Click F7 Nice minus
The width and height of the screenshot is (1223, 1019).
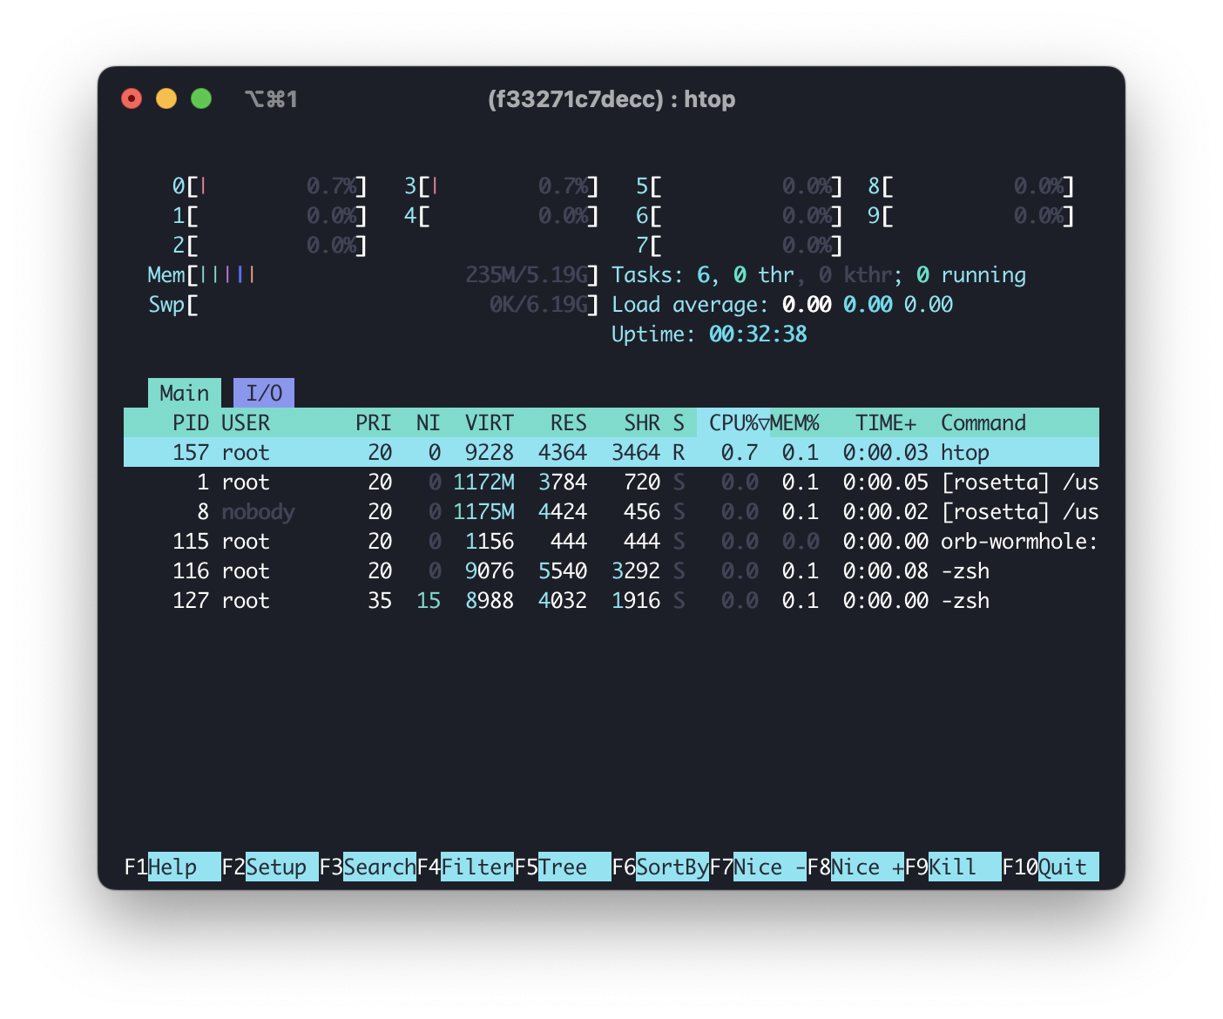tap(758, 867)
